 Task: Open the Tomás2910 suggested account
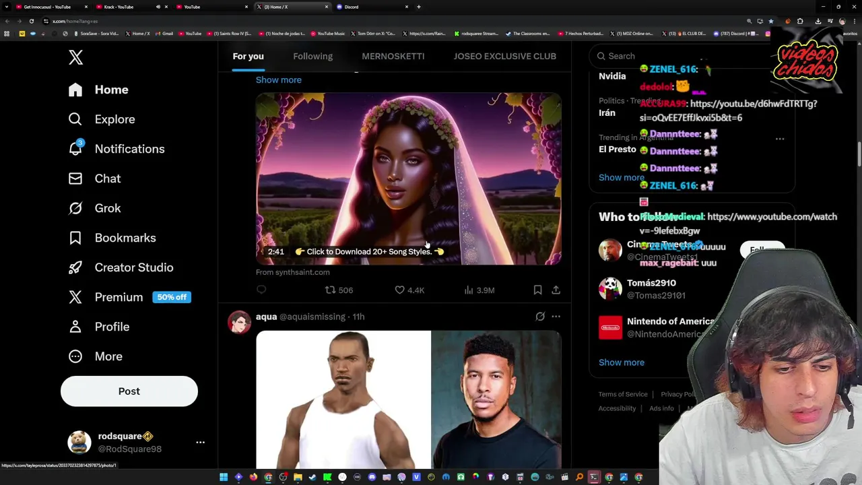click(x=651, y=289)
